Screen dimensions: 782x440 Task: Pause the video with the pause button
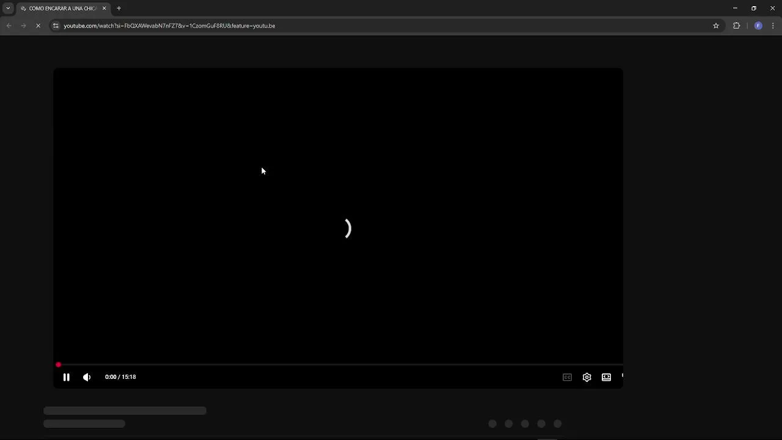click(x=66, y=377)
